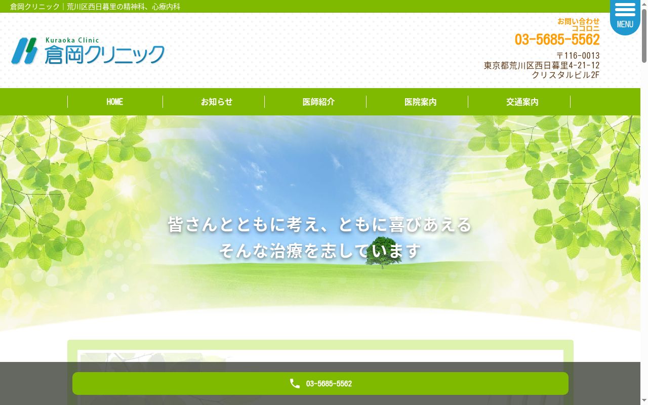The height and width of the screenshot is (405, 648).
Task: Click the postal code 〒116-0013
Action: 578,56
